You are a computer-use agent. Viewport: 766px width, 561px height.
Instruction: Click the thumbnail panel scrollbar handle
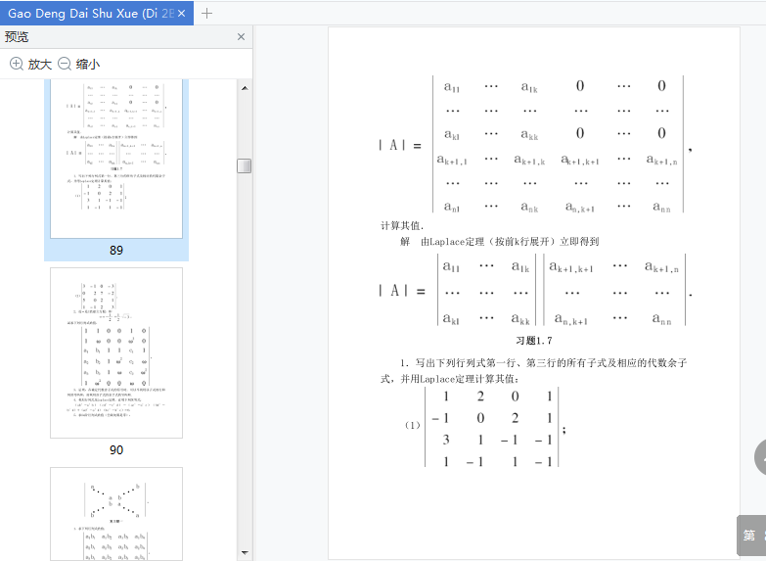pyautogui.click(x=245, y=165)
